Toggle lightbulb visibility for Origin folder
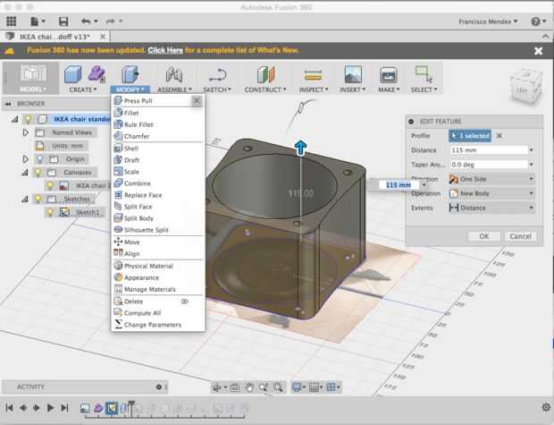Screen dimensions: 554x425 click(38, 158)
